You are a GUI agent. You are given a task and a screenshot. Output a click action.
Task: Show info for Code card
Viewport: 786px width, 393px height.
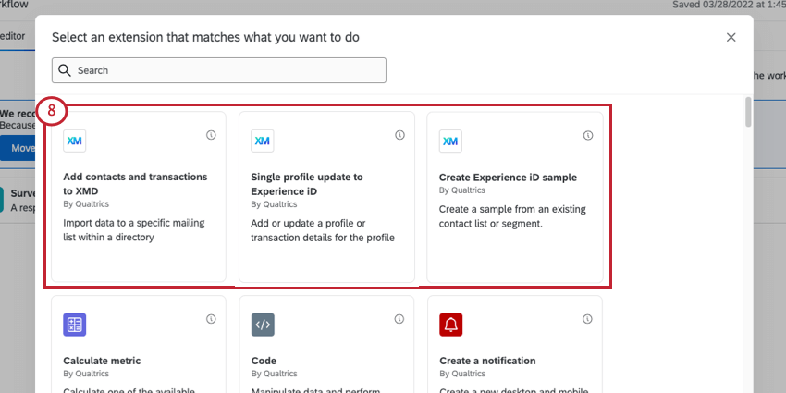point(399,319)
